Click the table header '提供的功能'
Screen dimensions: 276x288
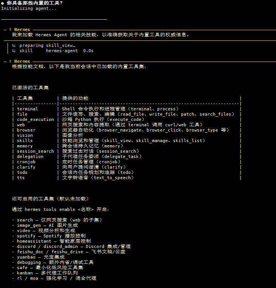75,98
